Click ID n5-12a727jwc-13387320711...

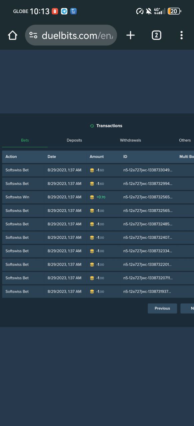[x=148, y=278]
